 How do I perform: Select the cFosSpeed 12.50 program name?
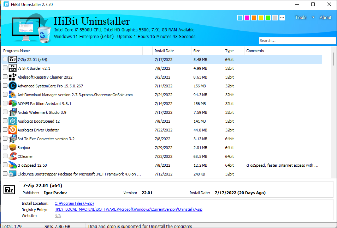pyautogui.click(x=32, y=165)
